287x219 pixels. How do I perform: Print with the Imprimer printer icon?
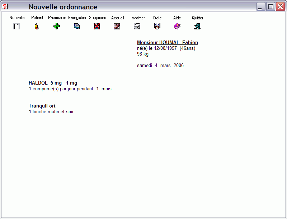[x=137, y=26]
